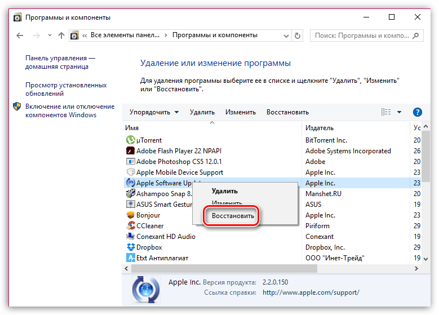Open Включение или отключение компонентов Windows
Viewport: 439px width, 315px height.
tap(70, 110)
